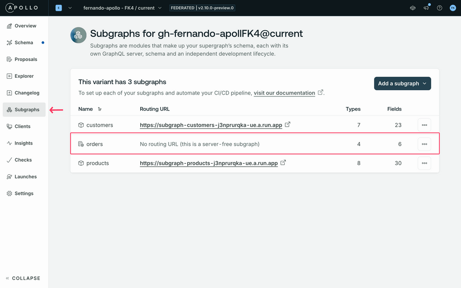Open Explorer in the sidebar
This screenshot has height=288, width=461.
click(x=24, y=76)
